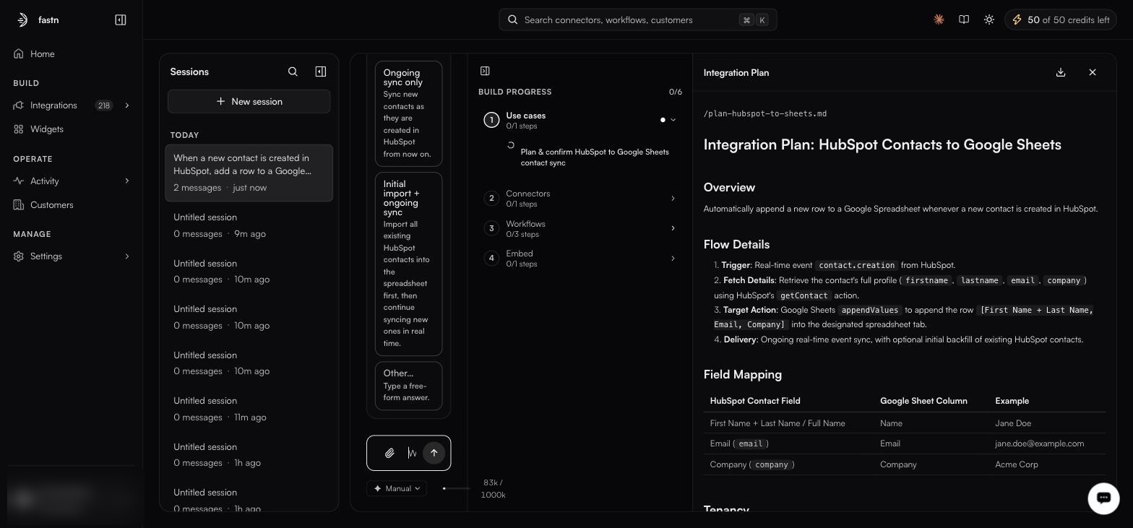This screenshot has width=1133, height=528.
Task: Close the Integration Plan panel
Action: coord(1093,72)
